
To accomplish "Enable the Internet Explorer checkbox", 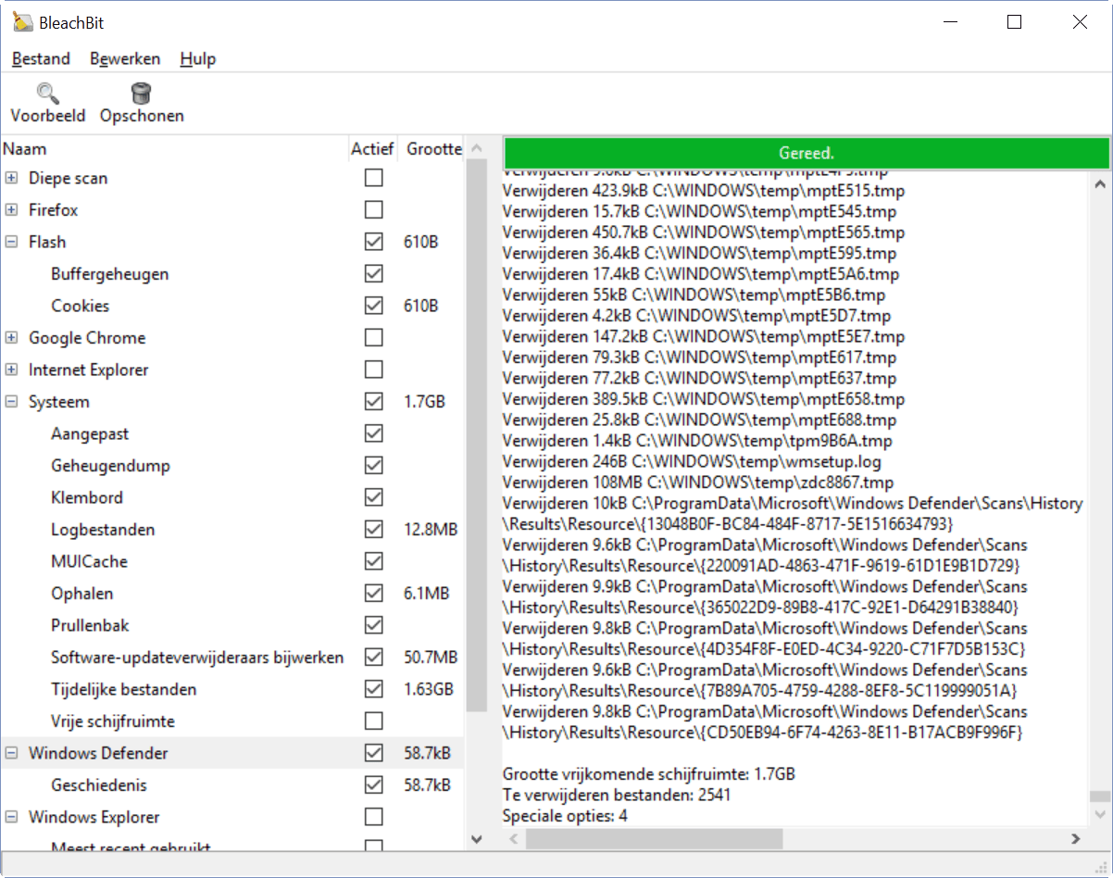I will (x=373, y=370).
